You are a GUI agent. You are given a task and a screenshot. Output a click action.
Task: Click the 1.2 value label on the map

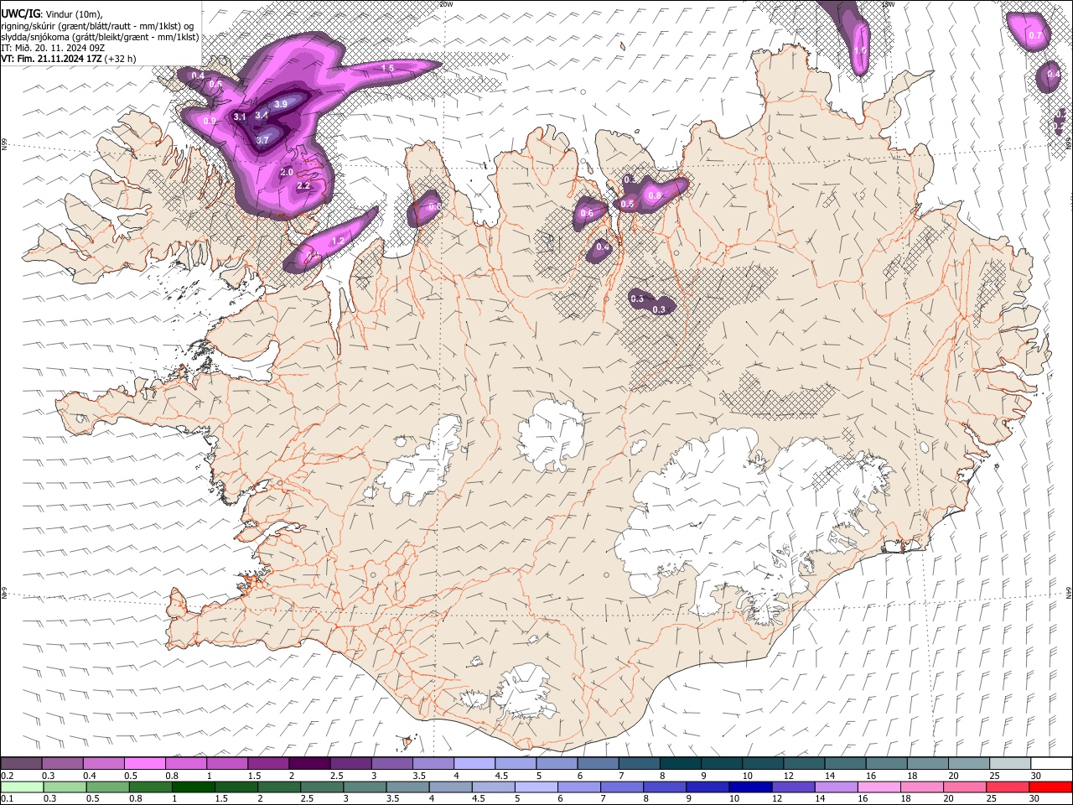339,241
